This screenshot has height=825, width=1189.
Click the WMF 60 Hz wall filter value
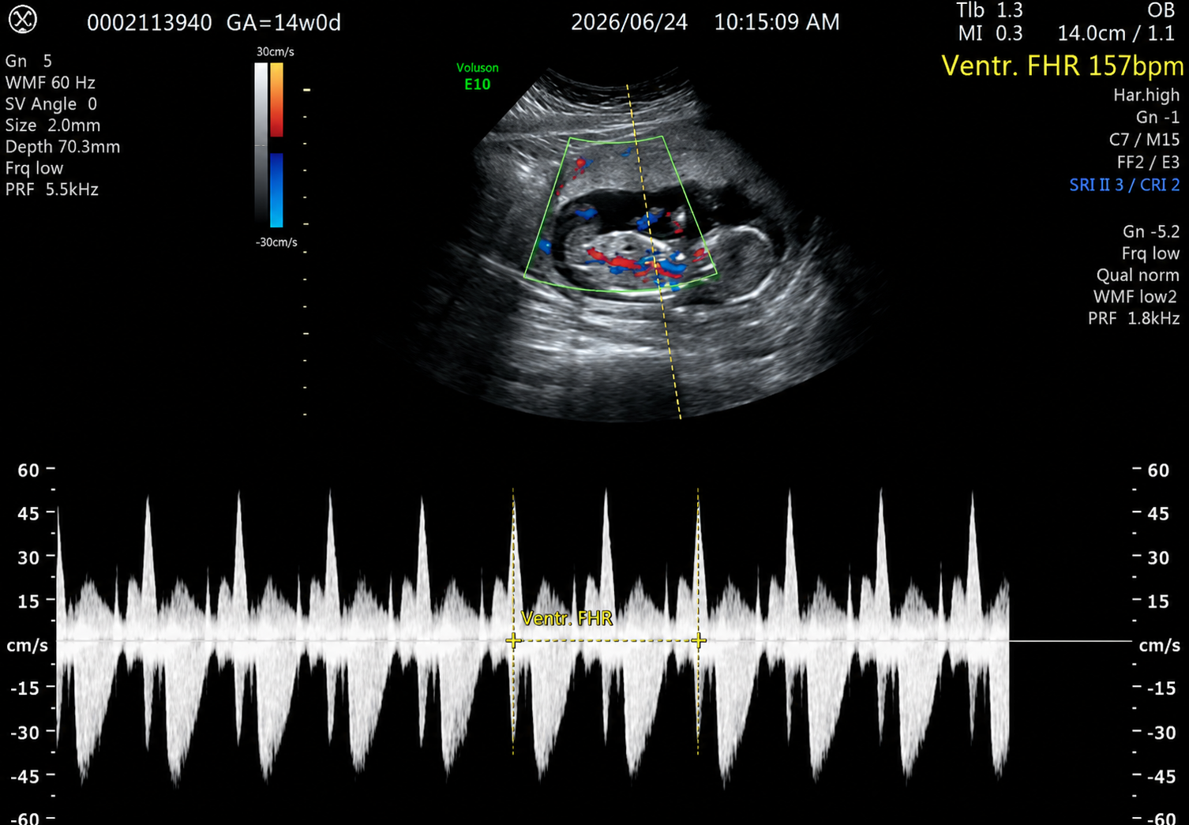(50, 83)
